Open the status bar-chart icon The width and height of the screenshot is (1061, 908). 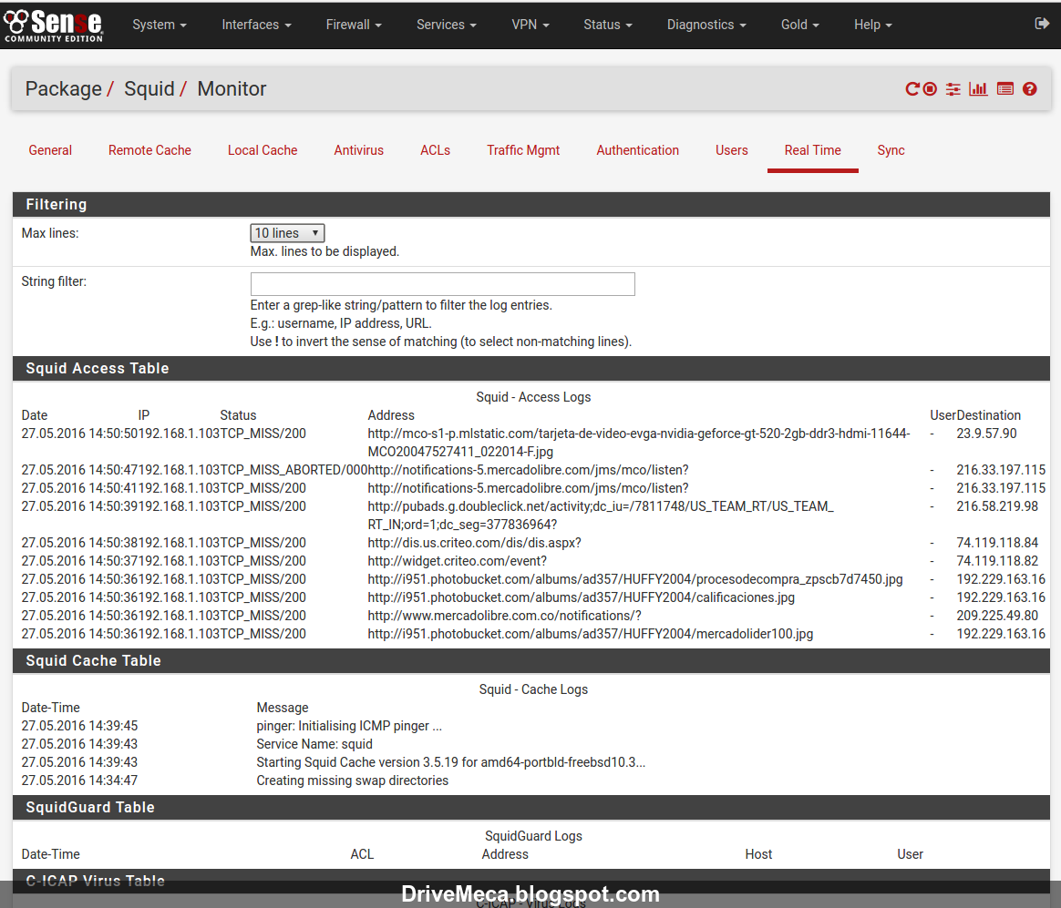pyautogui.click(x=978, y=88)
